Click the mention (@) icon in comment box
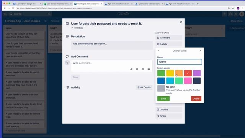Image resolution: width=245 pixels, height=138 pixels. pos(137,69)
